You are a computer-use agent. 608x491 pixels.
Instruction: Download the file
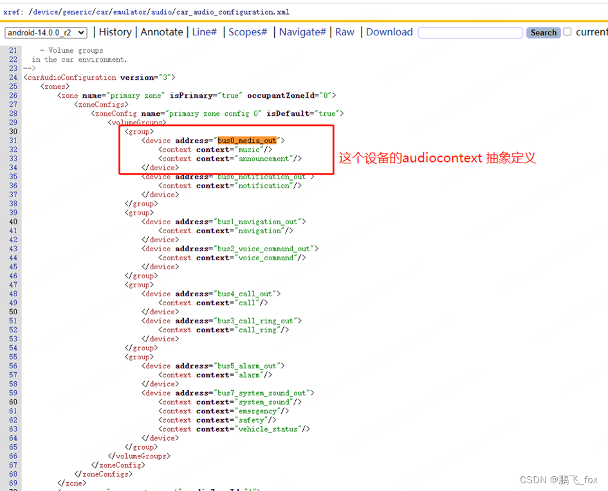(x=389, y=32)
